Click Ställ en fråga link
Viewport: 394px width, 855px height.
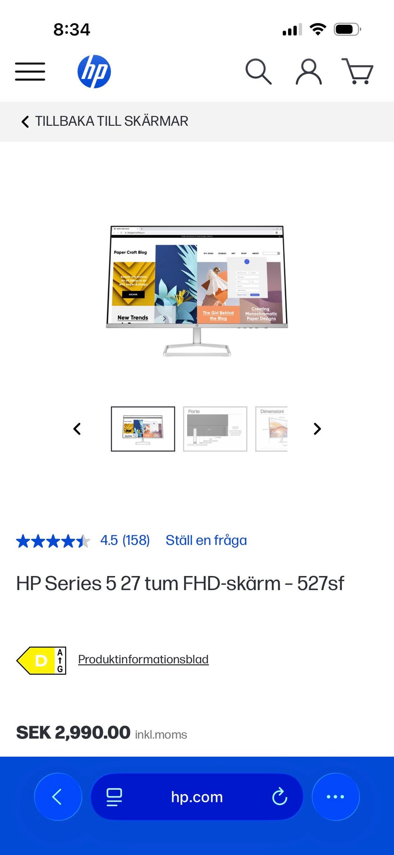(206, 540)
